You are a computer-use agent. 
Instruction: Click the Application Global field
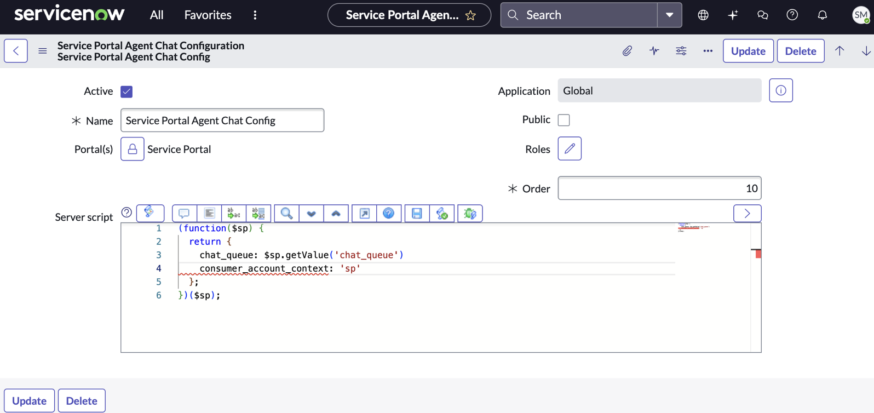click(659, 90)
